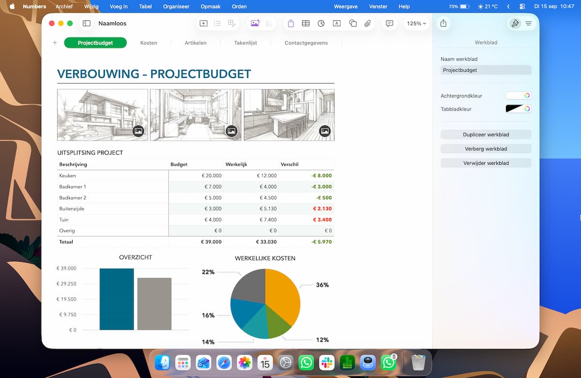Select the living room interior sketch image
Image resolution: width=581 pixels, height=378 pixels.
click(196, 115)
